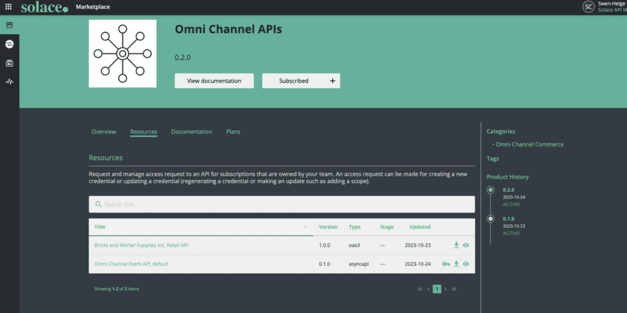Go to the previous page arrow
The height and width of the screenshot is (313, 627).
point(428,289)
